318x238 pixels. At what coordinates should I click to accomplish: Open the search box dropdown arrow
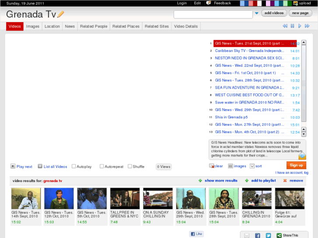coord(257,13)
